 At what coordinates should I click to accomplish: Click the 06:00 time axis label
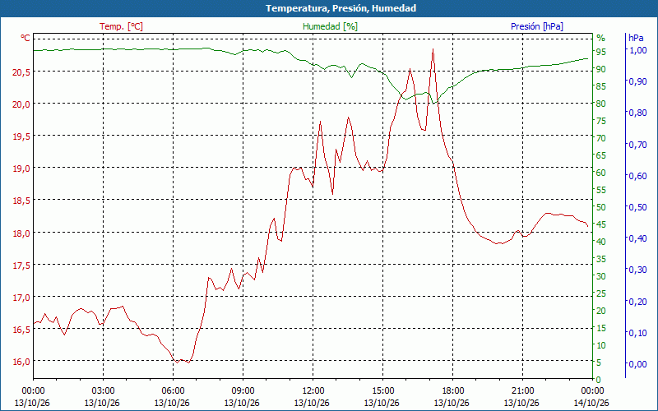click(x=173, y=391)
